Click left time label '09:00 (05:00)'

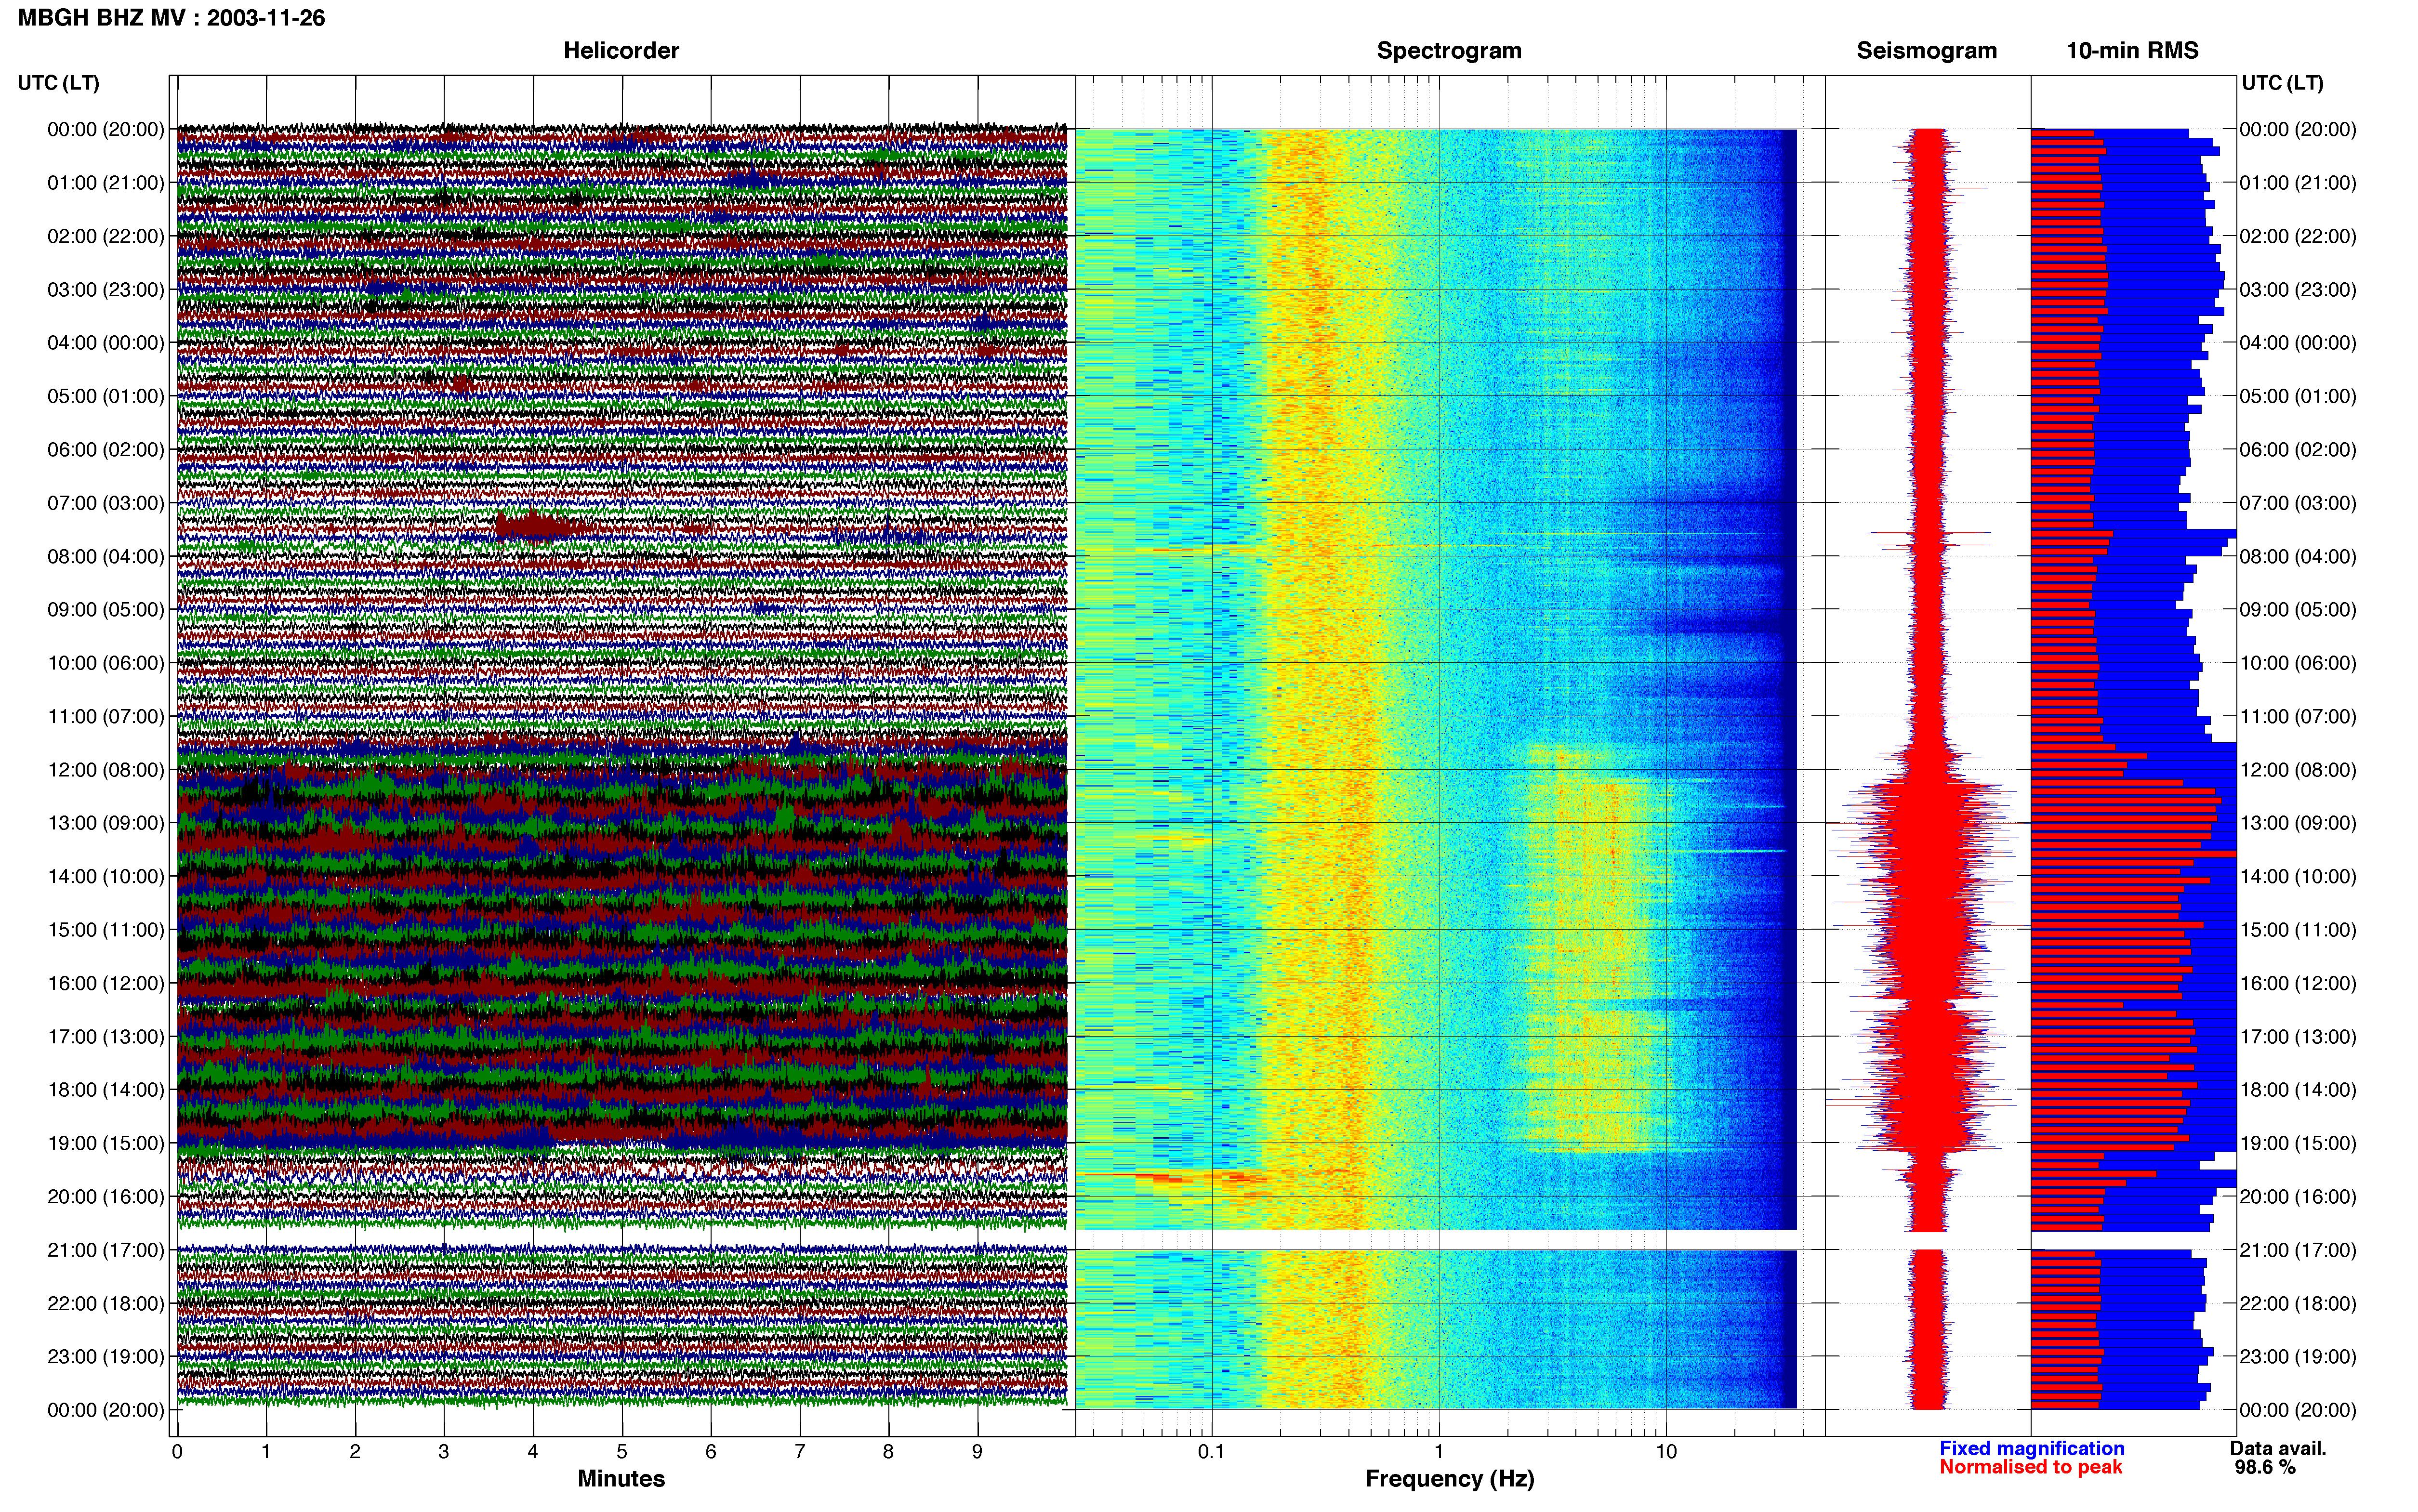[106, 610]
